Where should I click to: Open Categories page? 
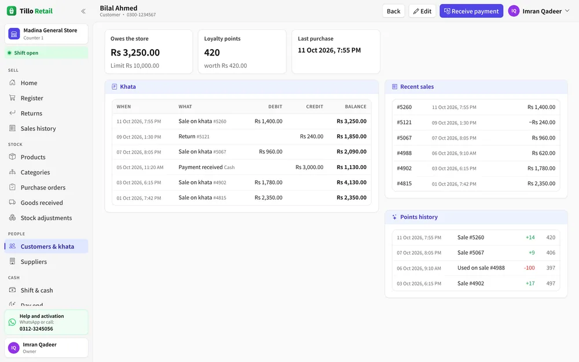46,172
